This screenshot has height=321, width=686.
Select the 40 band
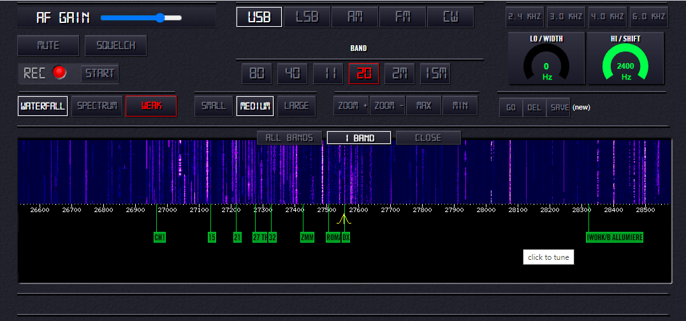(x=292, y=73)
